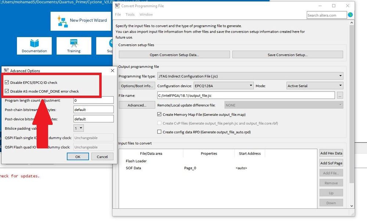Open the Documentation book icon
Screen dimensions: 367x222
click(x=34, y=44)
